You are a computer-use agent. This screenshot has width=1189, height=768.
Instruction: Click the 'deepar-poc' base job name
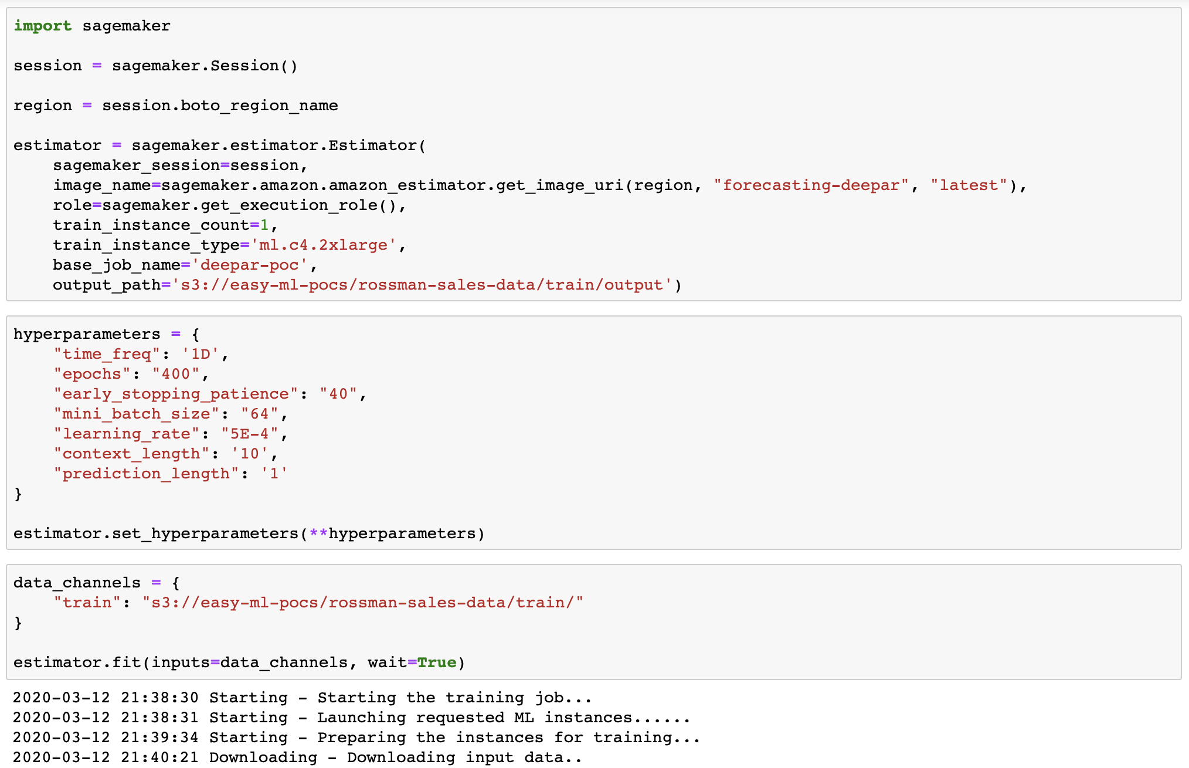click(x=249, y=265)
